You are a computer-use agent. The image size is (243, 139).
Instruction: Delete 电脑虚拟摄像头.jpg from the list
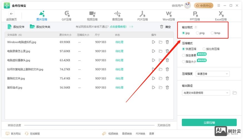(167, 60)
